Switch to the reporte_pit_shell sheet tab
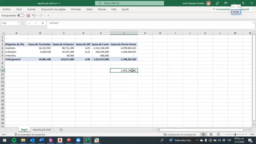The height and width of the screenshot is (144, 256). pos(42,130)
